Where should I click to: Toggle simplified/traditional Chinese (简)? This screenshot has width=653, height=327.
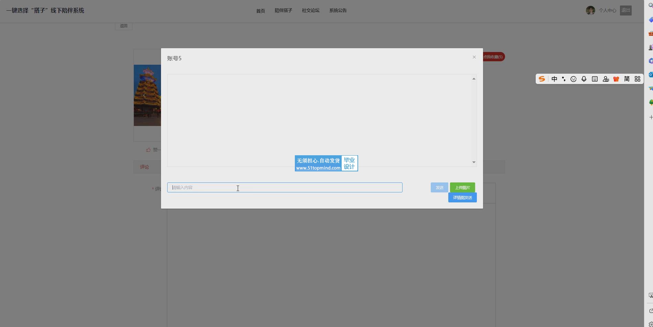(627, 79)
